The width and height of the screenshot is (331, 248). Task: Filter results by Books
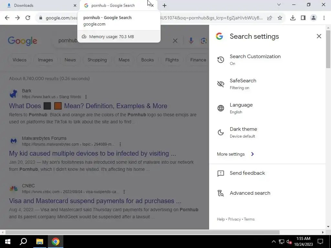[x=147, y=60]
